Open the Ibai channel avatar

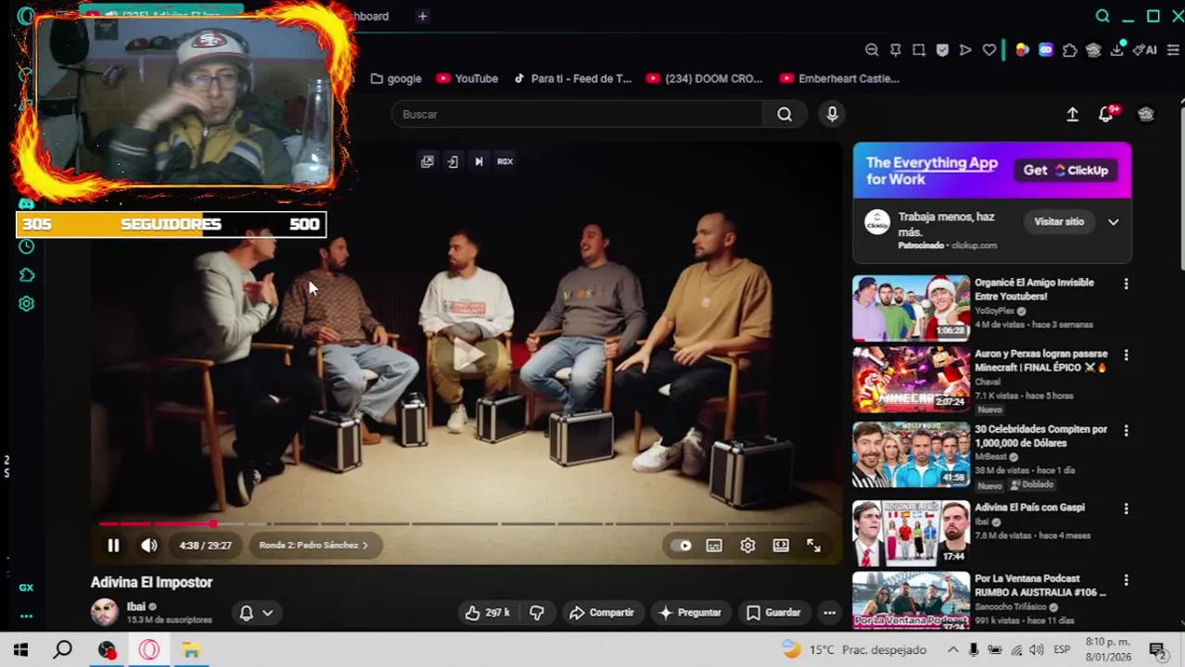point(105,611)
